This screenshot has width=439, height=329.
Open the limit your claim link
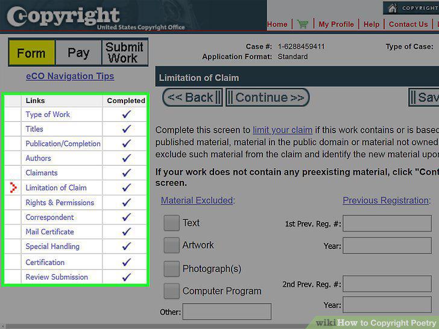[x=282, y=130]
